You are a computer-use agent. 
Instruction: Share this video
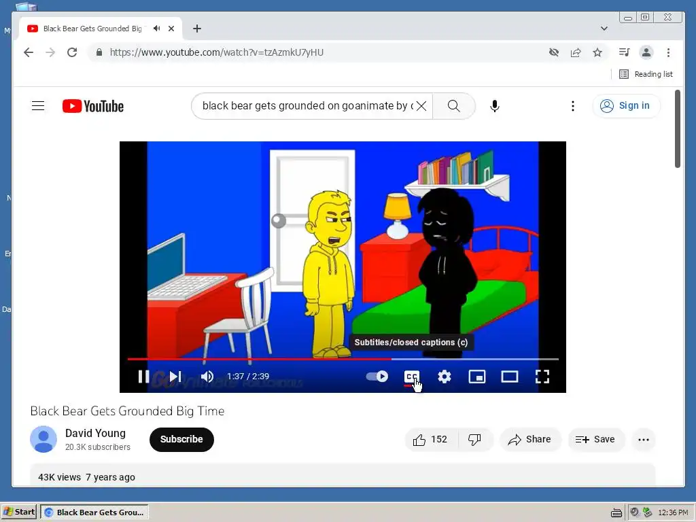tap(530, 440)
